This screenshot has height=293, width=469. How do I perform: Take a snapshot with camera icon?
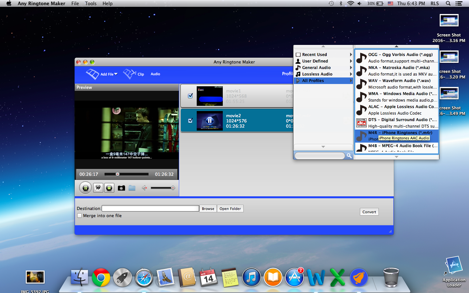[121, 188]
